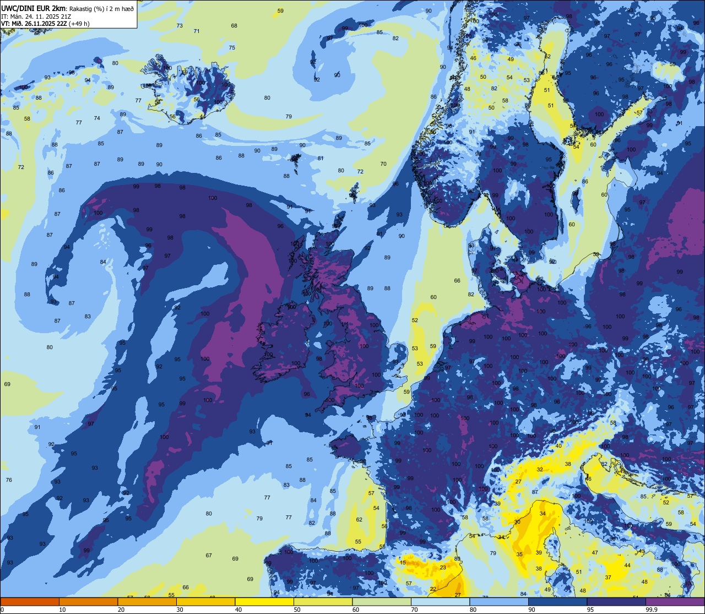Select the light blue 80–90 legend segment
This screenshot has width=705, height=614.
click(499, 602)
